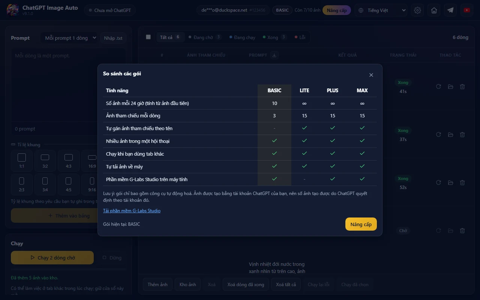Open Tải phần mềm G-Labs Studio link
Image resolution: width=480 pixels, height=300 pixels.
pos(132,211)
